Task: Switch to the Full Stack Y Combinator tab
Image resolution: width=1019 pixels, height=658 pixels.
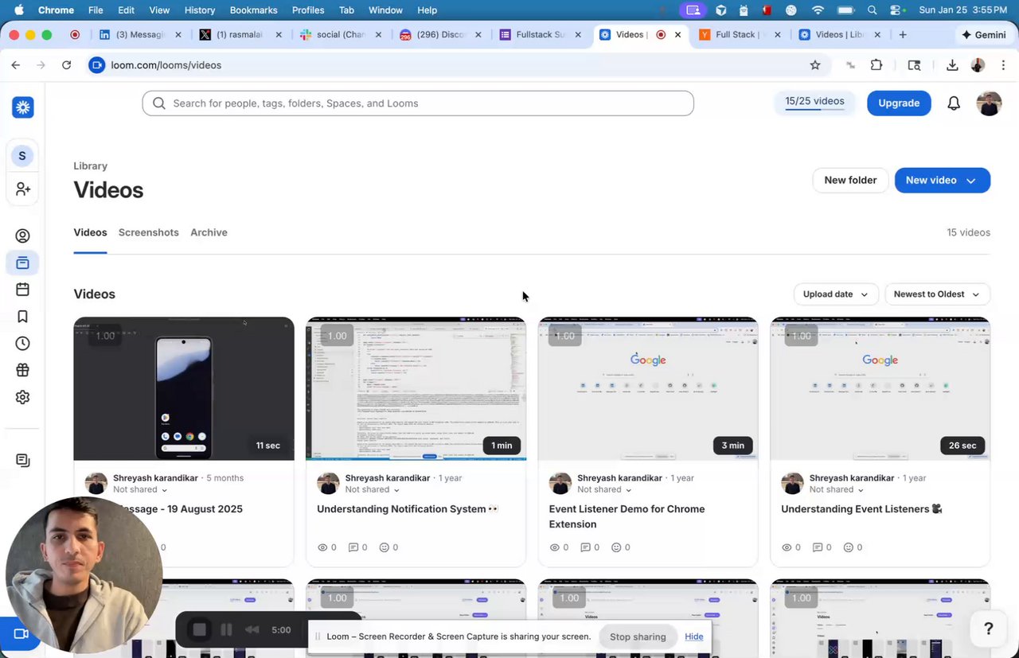Action: point(741,35)
